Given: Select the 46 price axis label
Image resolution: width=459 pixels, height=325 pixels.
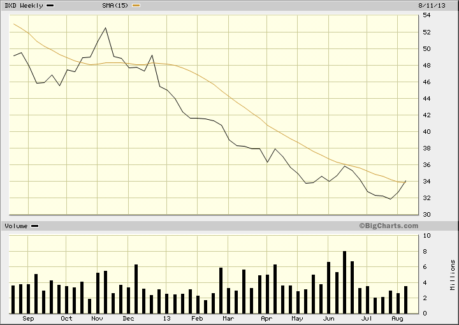Looking at the screenshot, I should click(x=426, y=82).
